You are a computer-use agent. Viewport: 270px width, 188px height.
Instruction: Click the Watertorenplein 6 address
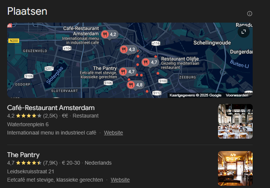click(28, 124)
